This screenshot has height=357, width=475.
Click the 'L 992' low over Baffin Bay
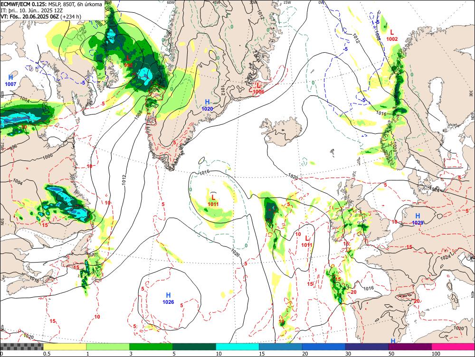pos(128,61)
